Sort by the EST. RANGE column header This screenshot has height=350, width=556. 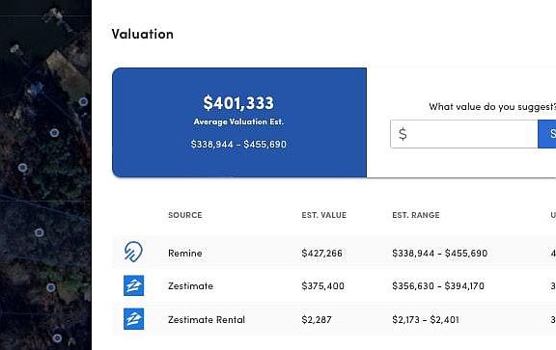tap(416, 215)
